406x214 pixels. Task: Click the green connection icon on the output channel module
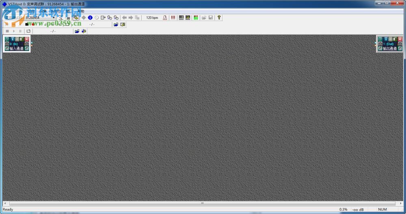click(x=380, y=39)
